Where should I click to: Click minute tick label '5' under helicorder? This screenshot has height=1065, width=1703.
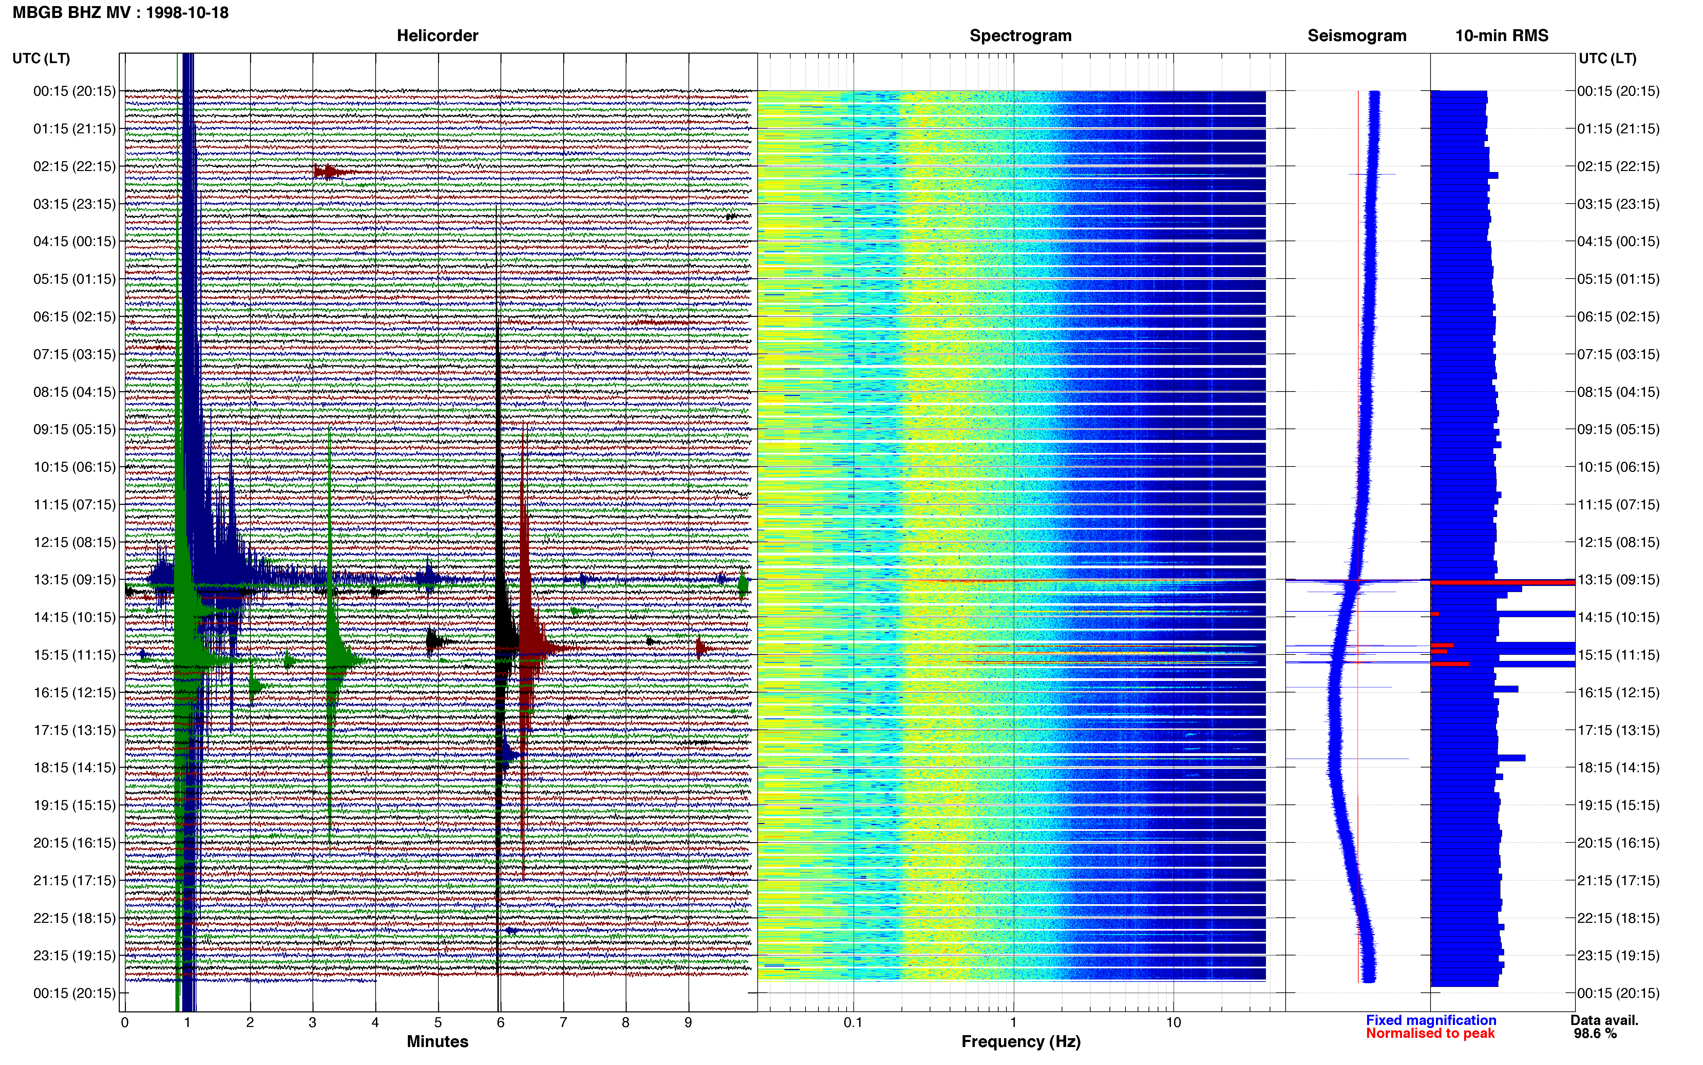(438, 1022)
